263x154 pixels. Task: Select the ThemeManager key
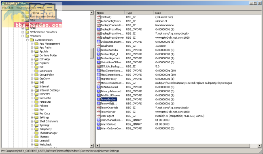point(48,133)
